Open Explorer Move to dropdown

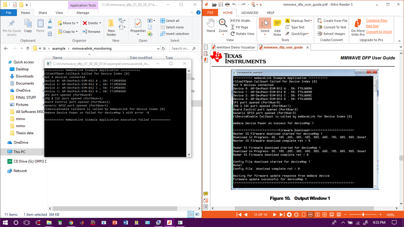tap(68, 23)
